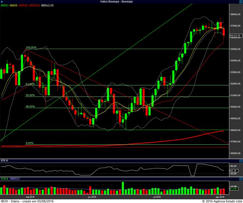243x203 pixels.
Task: Click the jul 2016 date axis label
Action: 157,197
